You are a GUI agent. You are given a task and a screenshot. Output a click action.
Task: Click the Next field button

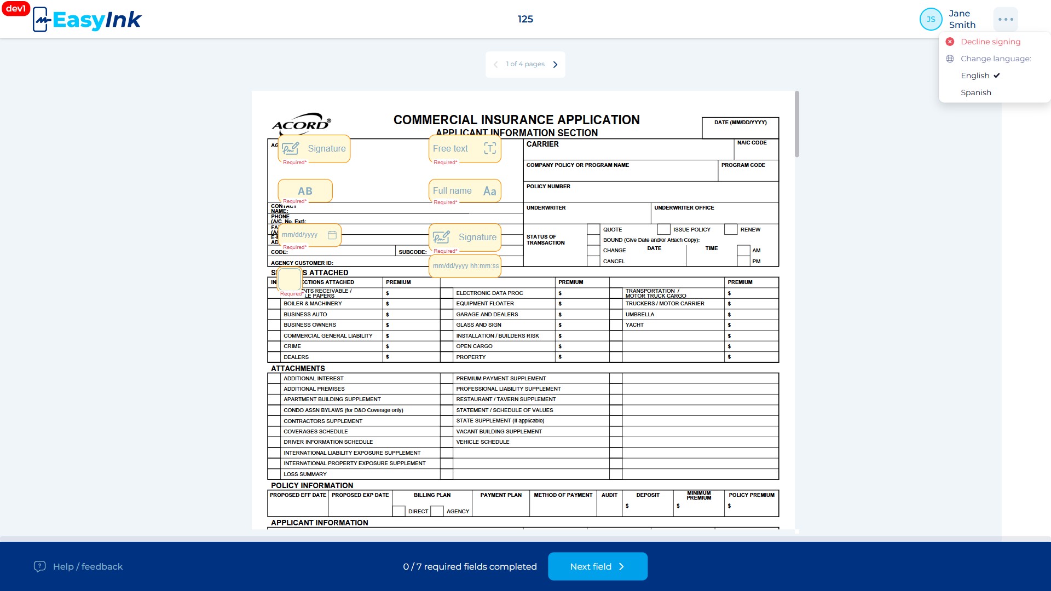[x=598, y=566]
